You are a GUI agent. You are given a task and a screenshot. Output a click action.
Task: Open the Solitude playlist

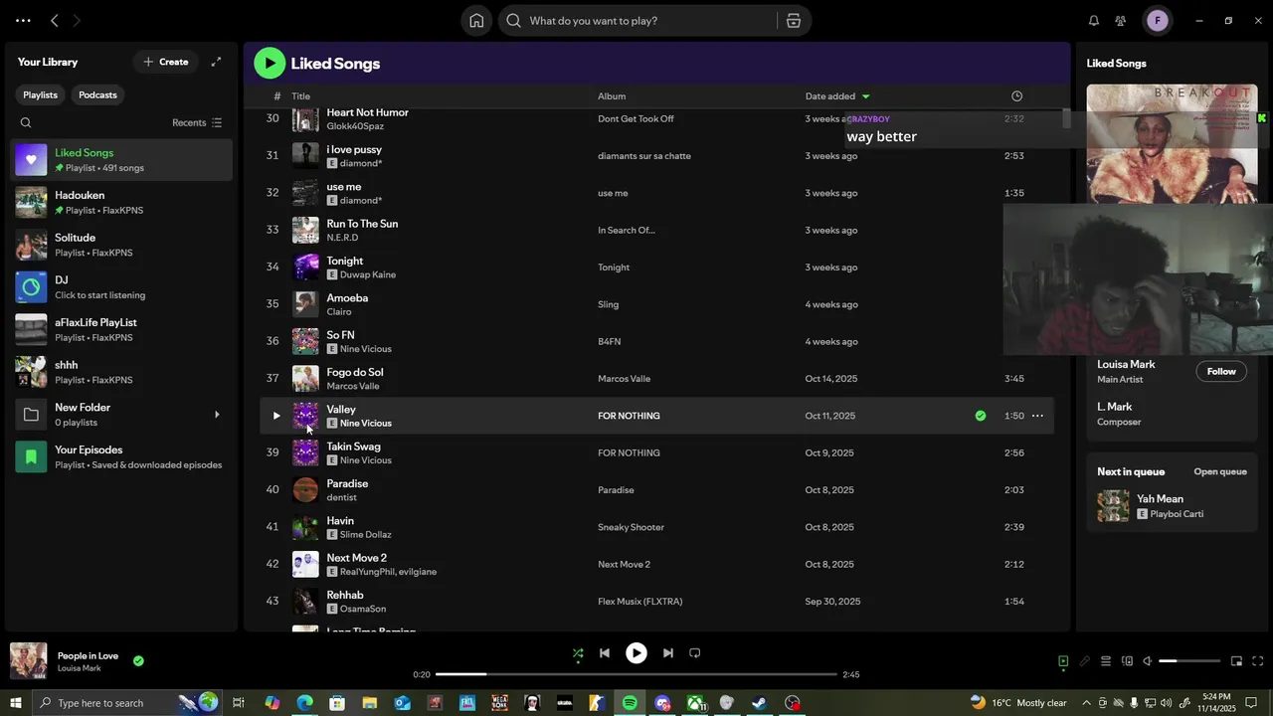click(121, 245)
